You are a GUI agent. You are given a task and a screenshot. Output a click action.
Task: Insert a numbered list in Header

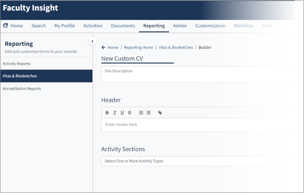(x=141, y=113)
